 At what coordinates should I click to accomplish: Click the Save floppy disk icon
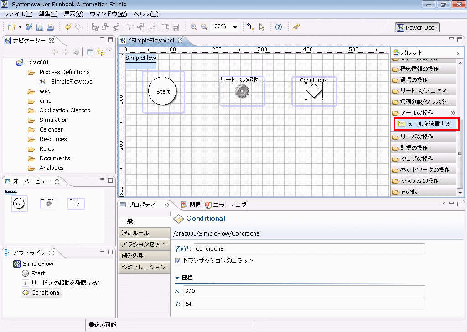pos(40,27)
